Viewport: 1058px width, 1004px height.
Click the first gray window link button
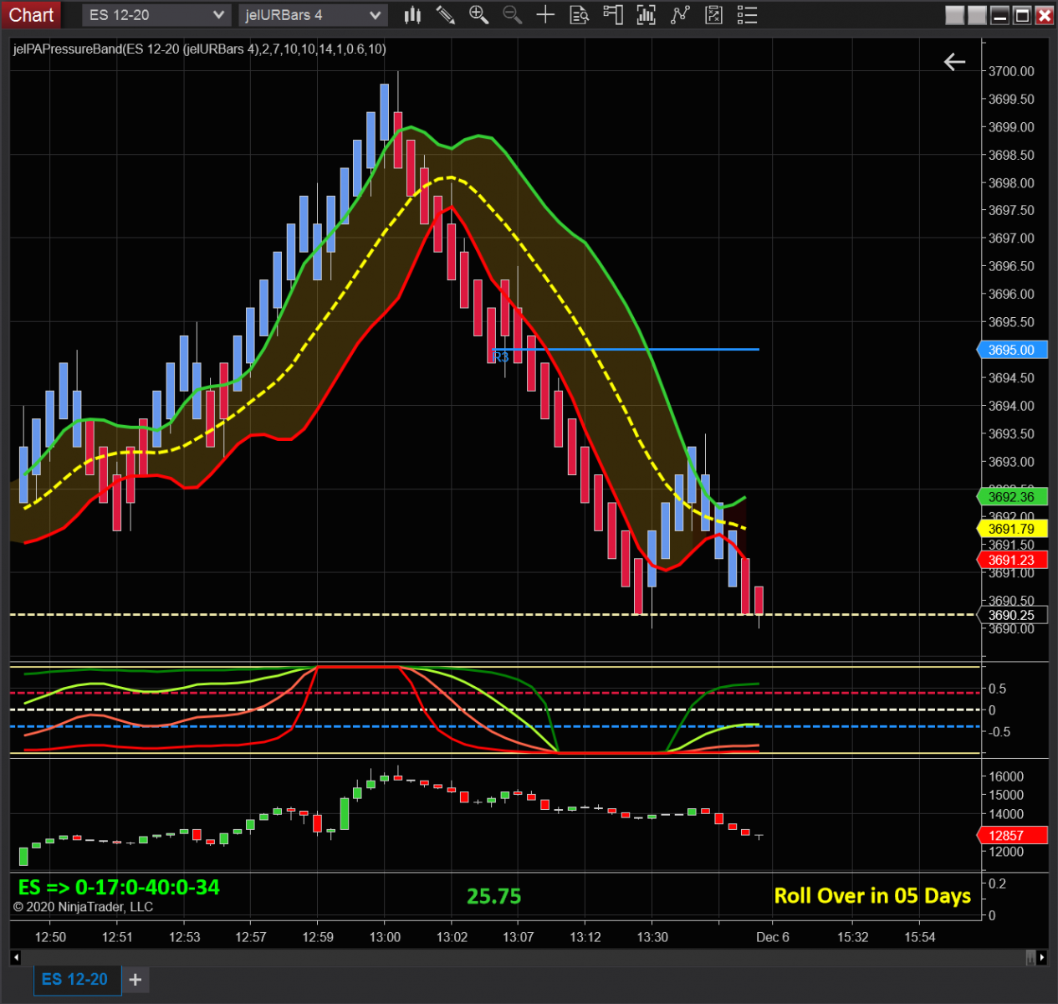[x=954, y=15]
